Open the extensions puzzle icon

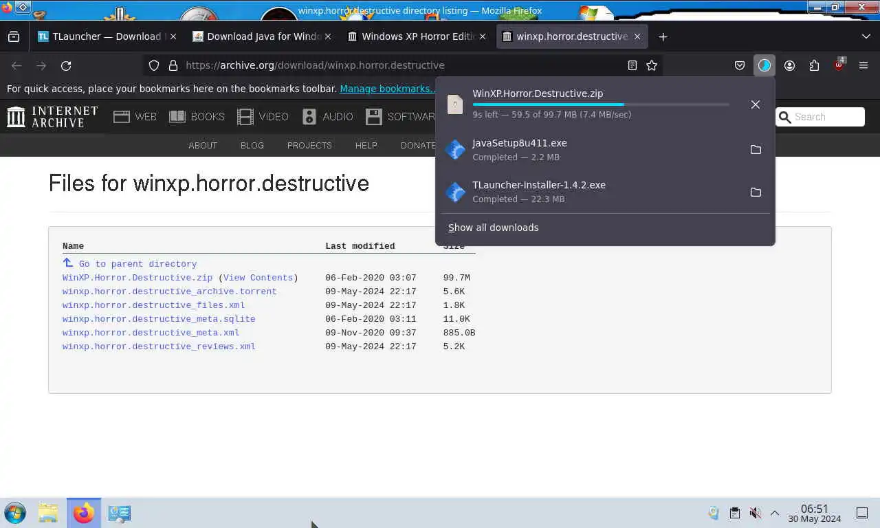point(814,65)
